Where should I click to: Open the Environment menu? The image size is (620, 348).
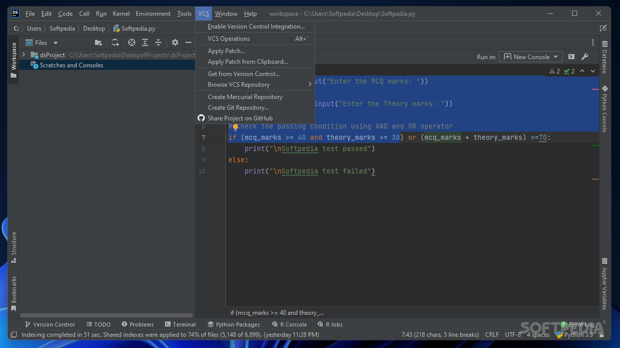click(x=153, y=14)
